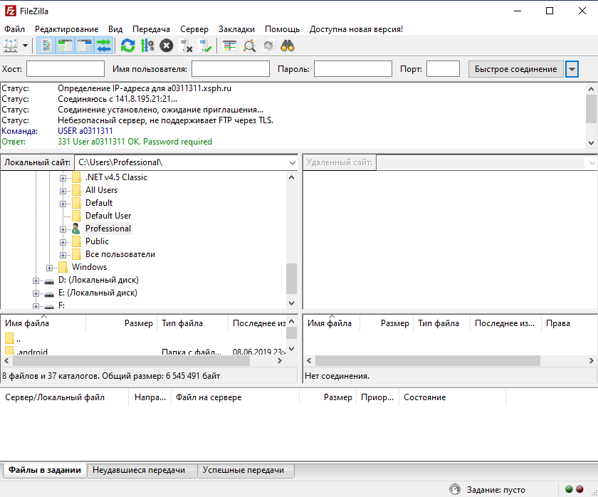Screen dimensions: 598x497
Task: Select the 'Все пользователи' tree item
Action: pos(120,254)
